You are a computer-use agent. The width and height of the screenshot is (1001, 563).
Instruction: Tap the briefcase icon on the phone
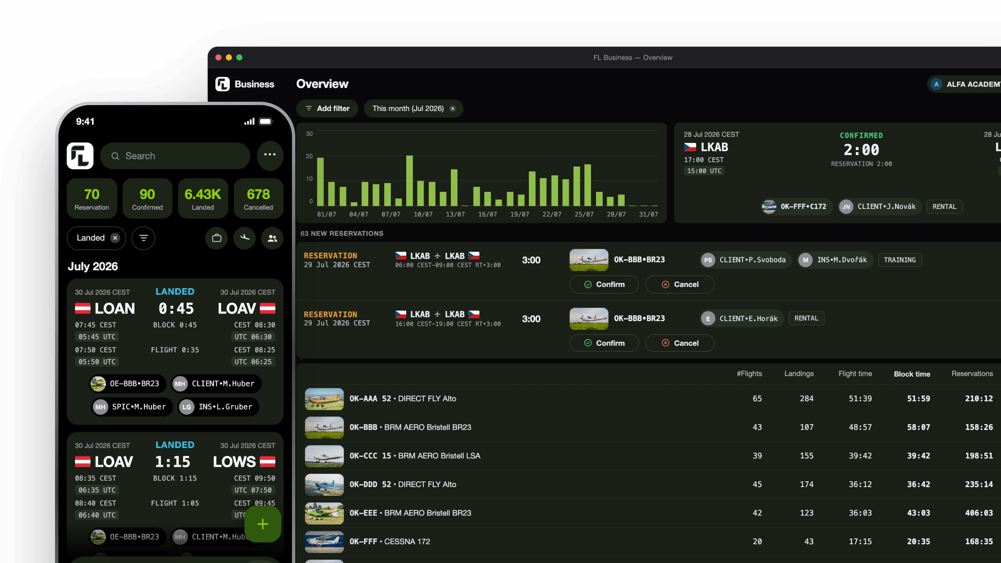[216, 238]
